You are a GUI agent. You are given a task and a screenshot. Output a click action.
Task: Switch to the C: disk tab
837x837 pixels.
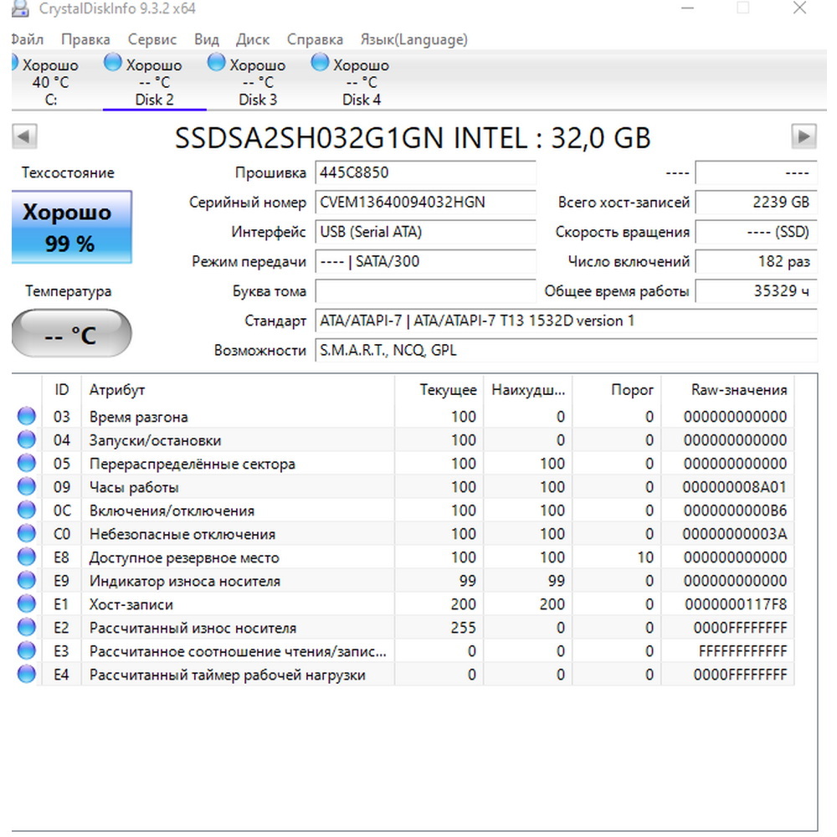pos(51,81)
